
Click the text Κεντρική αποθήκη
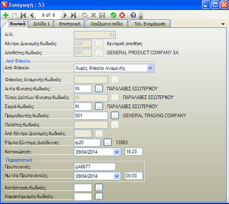point(124,44)
